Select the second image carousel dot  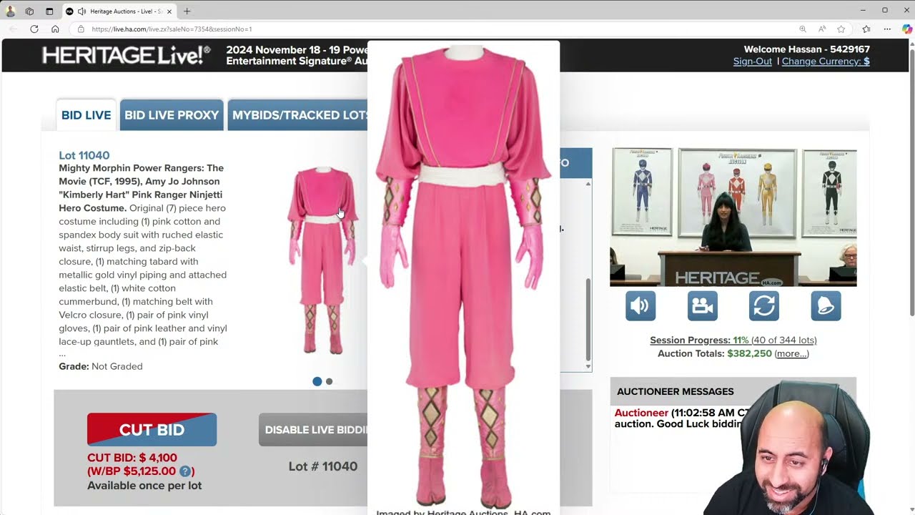[330, 381]
